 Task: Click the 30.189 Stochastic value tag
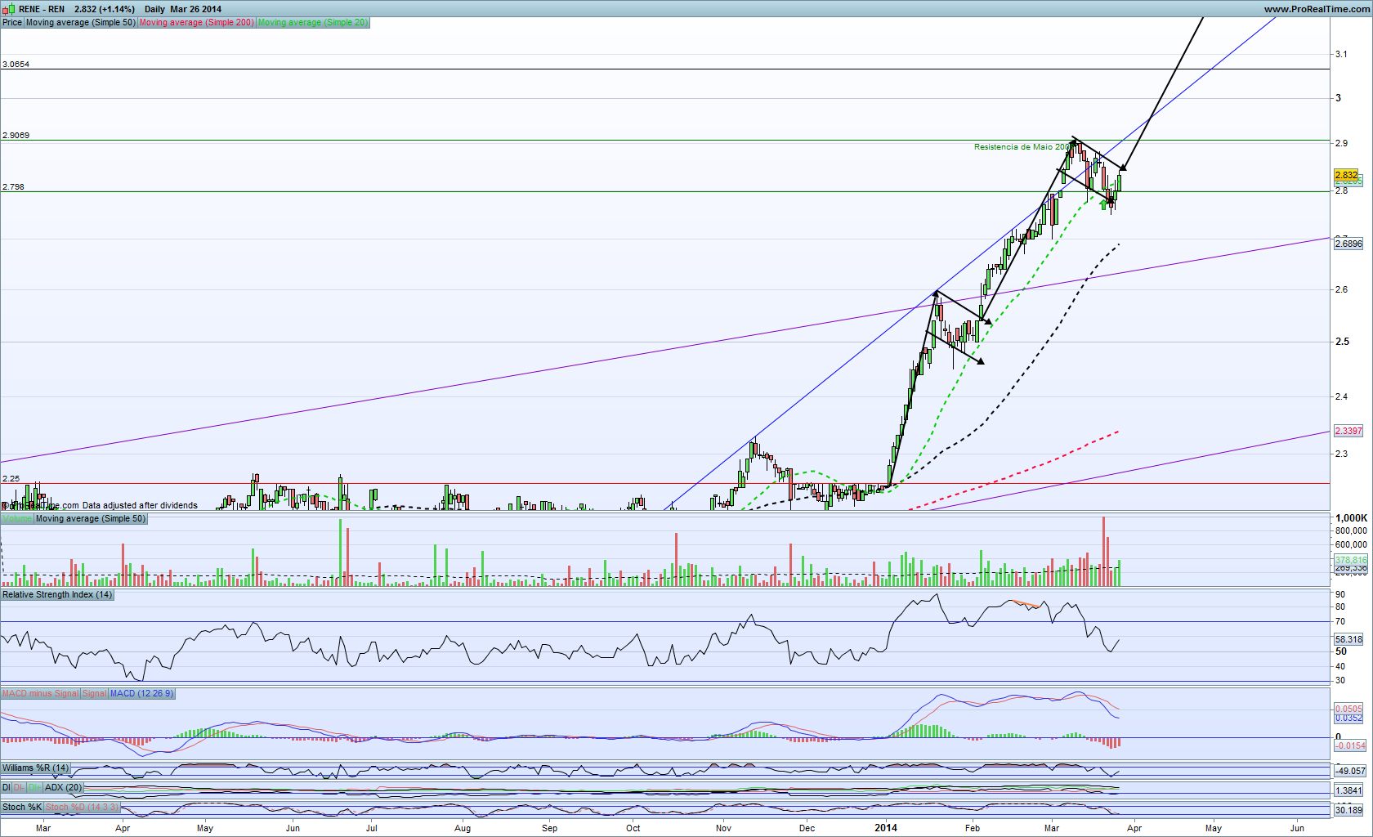[x=1348, y=810]
